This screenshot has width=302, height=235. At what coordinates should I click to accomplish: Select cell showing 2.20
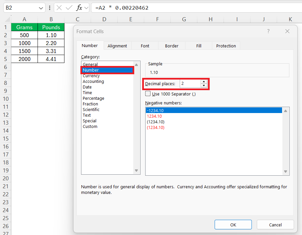point(51,43)
